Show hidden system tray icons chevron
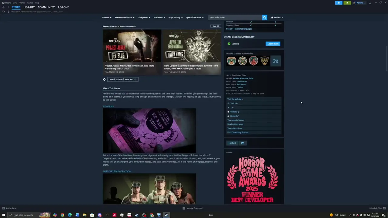Image resolution: width=388 pixels, height=218 pixels. 350,215
